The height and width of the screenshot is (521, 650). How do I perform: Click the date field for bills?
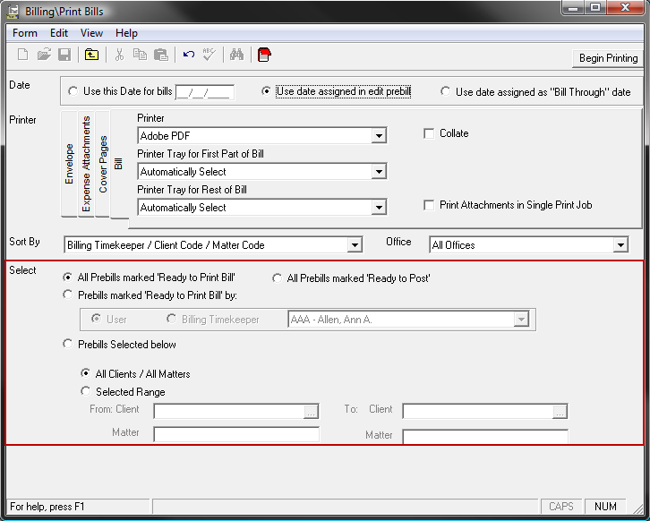[204, 92]
